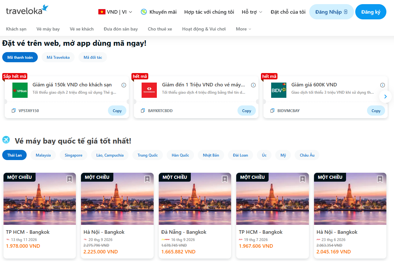The height and width of the screenshot is (262, 394).
Task: Bookmark the Hà Nội - Bangkok 23 thg 6 flight
Action: click(x=380, y=179)
